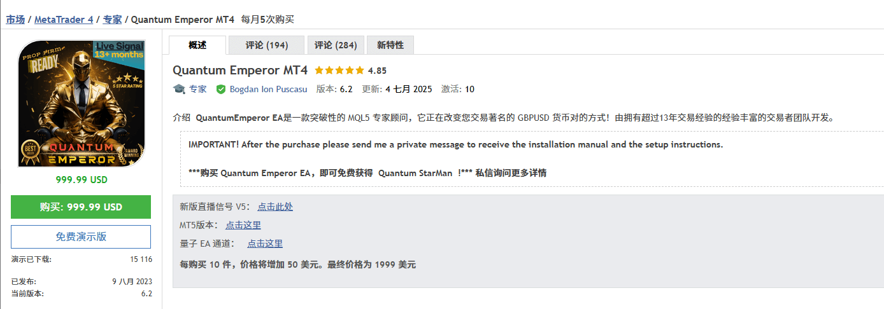Open the 评论 (194) tab
The height and width of the screenshot is (309, 884).
267,45
